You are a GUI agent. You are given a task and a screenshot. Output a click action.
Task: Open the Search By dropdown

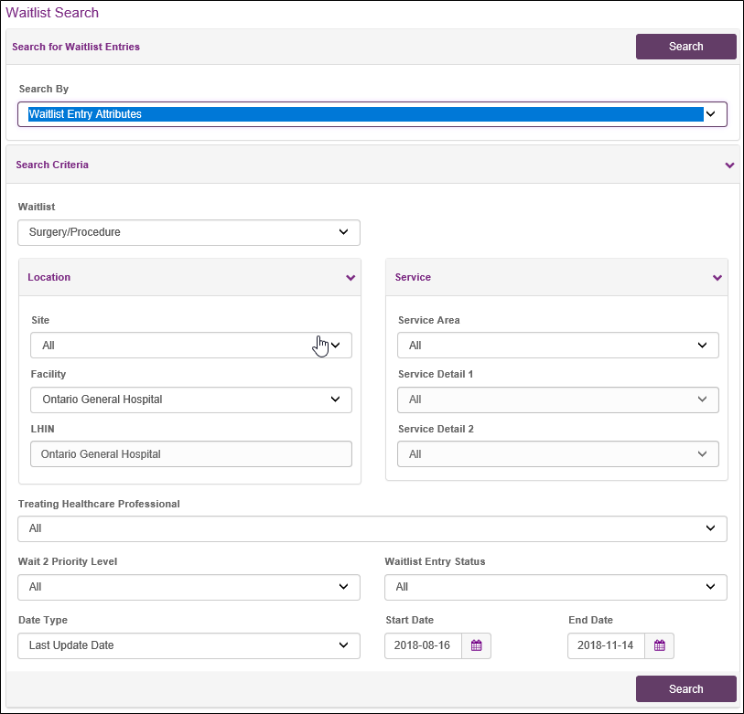pyautogui.click(x=372, y=114)
